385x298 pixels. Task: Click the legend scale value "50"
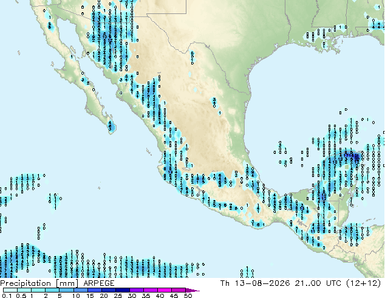pos(188,296)
